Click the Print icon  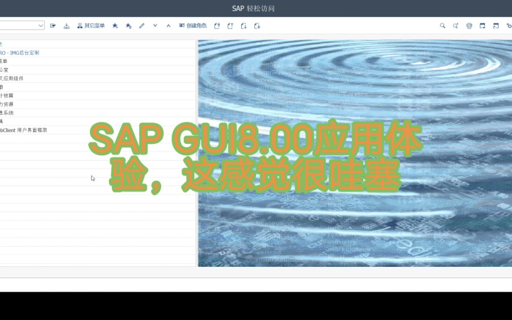pyautogui.click(x=469, y=26)
